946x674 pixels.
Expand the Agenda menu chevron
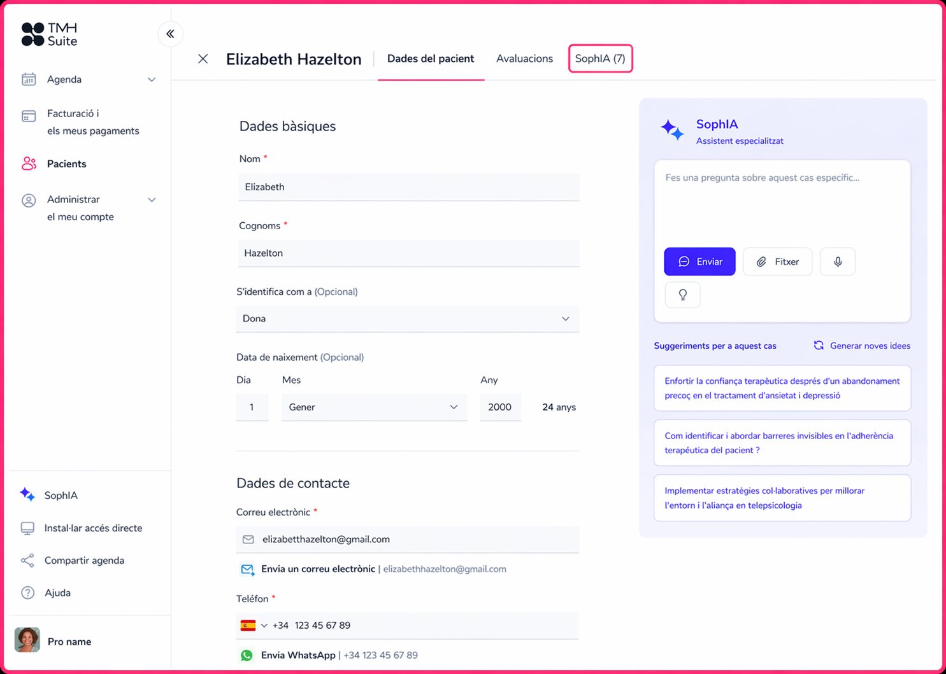pyautogui.click(x=152, y=80)
